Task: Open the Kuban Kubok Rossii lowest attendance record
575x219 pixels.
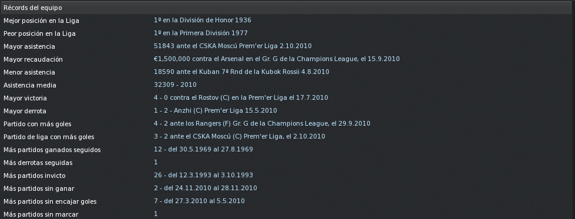Action: click(241, 72)
